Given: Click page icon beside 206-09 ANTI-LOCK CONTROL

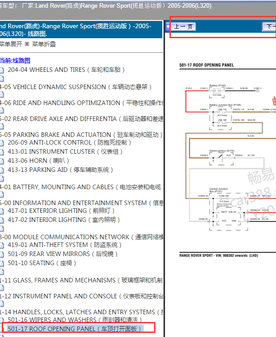Looking at the screenshot, I should 2,143.
